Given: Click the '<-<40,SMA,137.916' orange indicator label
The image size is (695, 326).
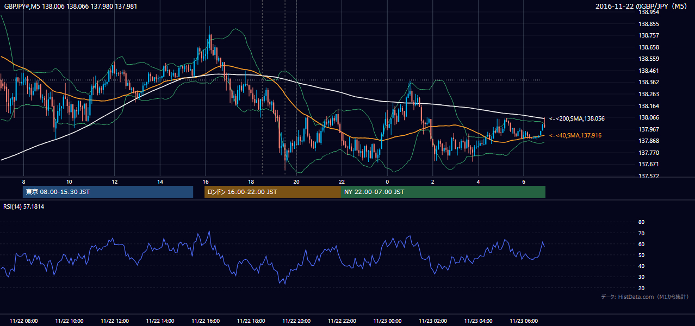Looking at the screenshot, I should coord(575,135).
